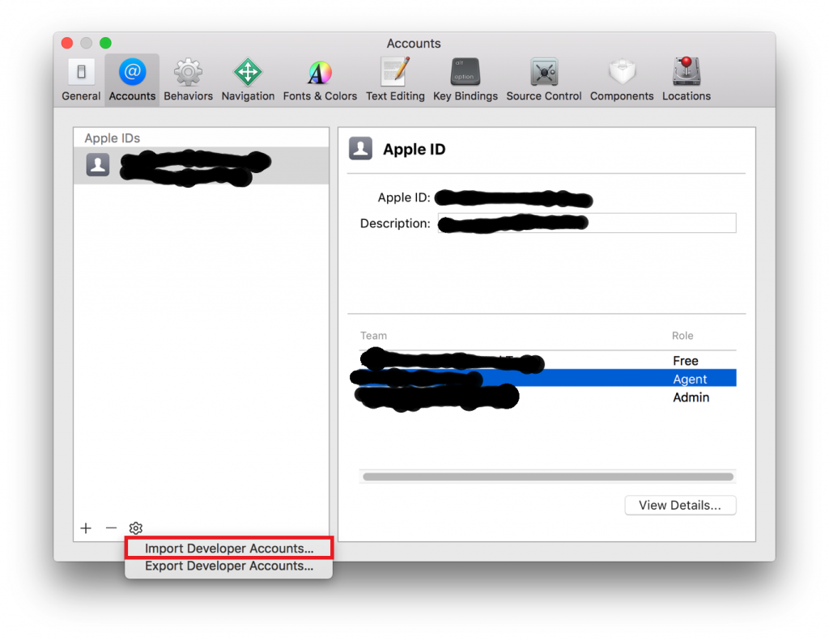Add a new Apple ID with the plus button
The image size is (829, 640).
[86, 528]
